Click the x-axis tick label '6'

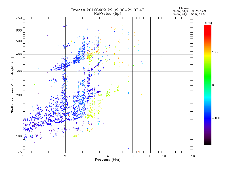(x=133, y=156)
